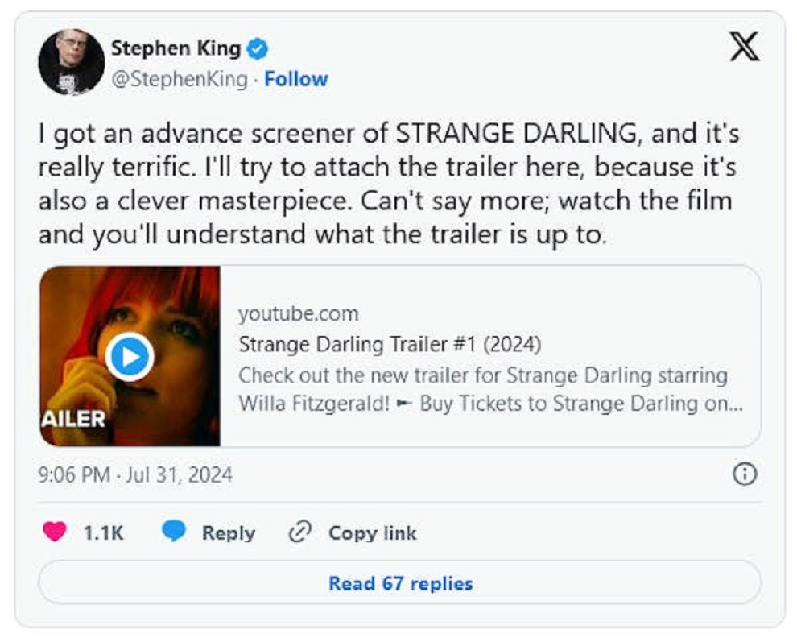Click the youtube.com domain text
Image resolution: width=797 pixels, height=638 pixels.
pyautogui.click(x=298, y=314)
